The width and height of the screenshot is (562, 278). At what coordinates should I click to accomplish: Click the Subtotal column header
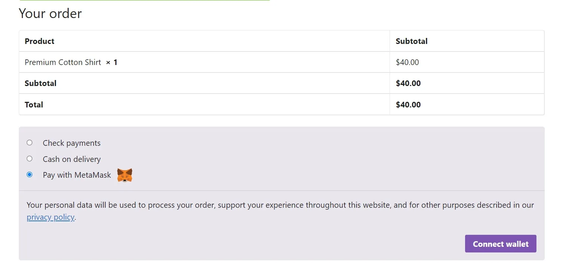[411, 41]
